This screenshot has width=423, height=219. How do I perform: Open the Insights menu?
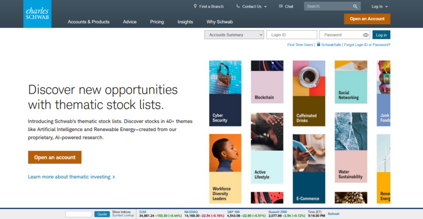tap(186, 22)
